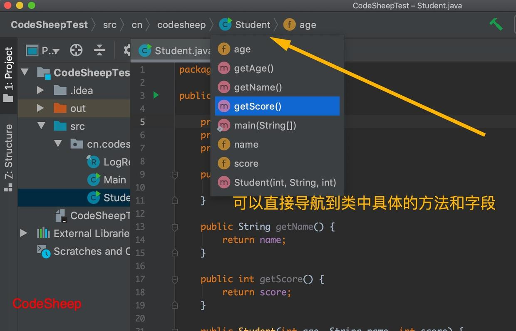Screen dimensions: 516x331
Task: Click the green run gutter icon on line 3
Action: click(156, 95)
